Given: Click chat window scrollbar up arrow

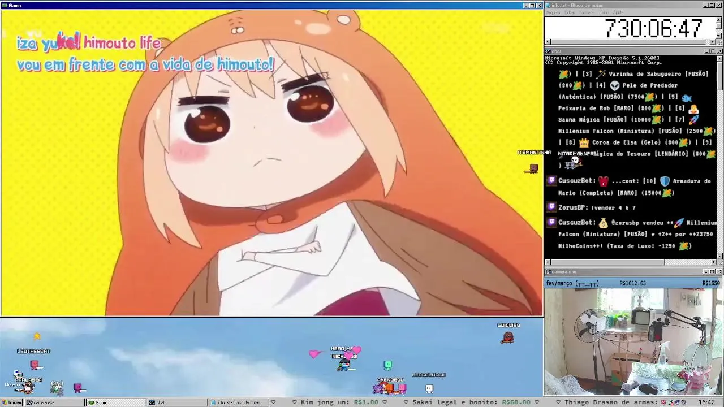Looking at the screenshot, I should 719,58.
